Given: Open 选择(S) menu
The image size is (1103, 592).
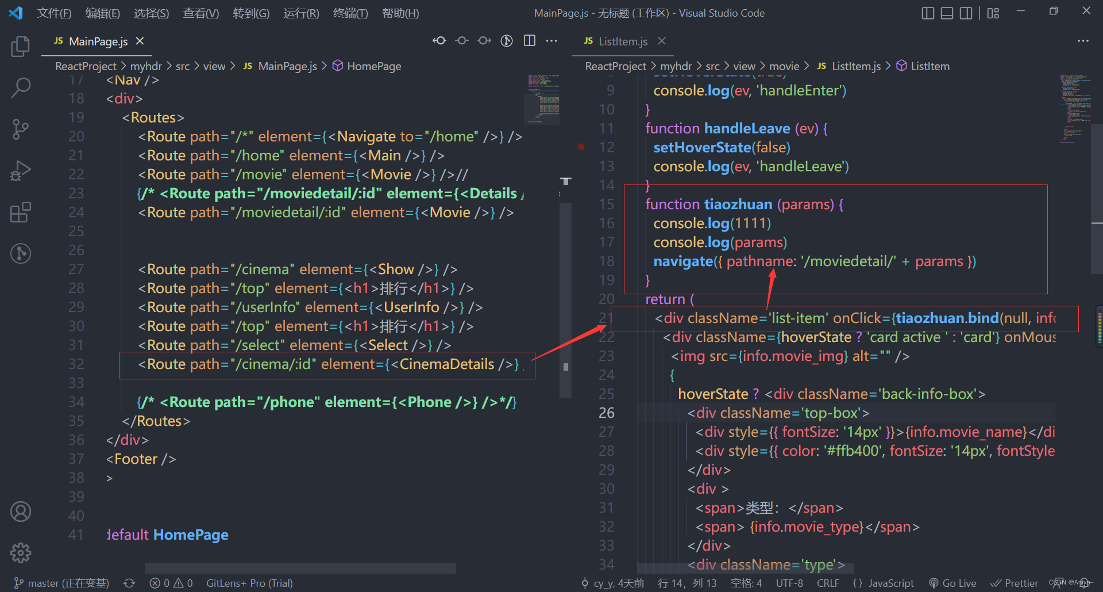Looking at the screenshot, I should click(x=152, y=13).
